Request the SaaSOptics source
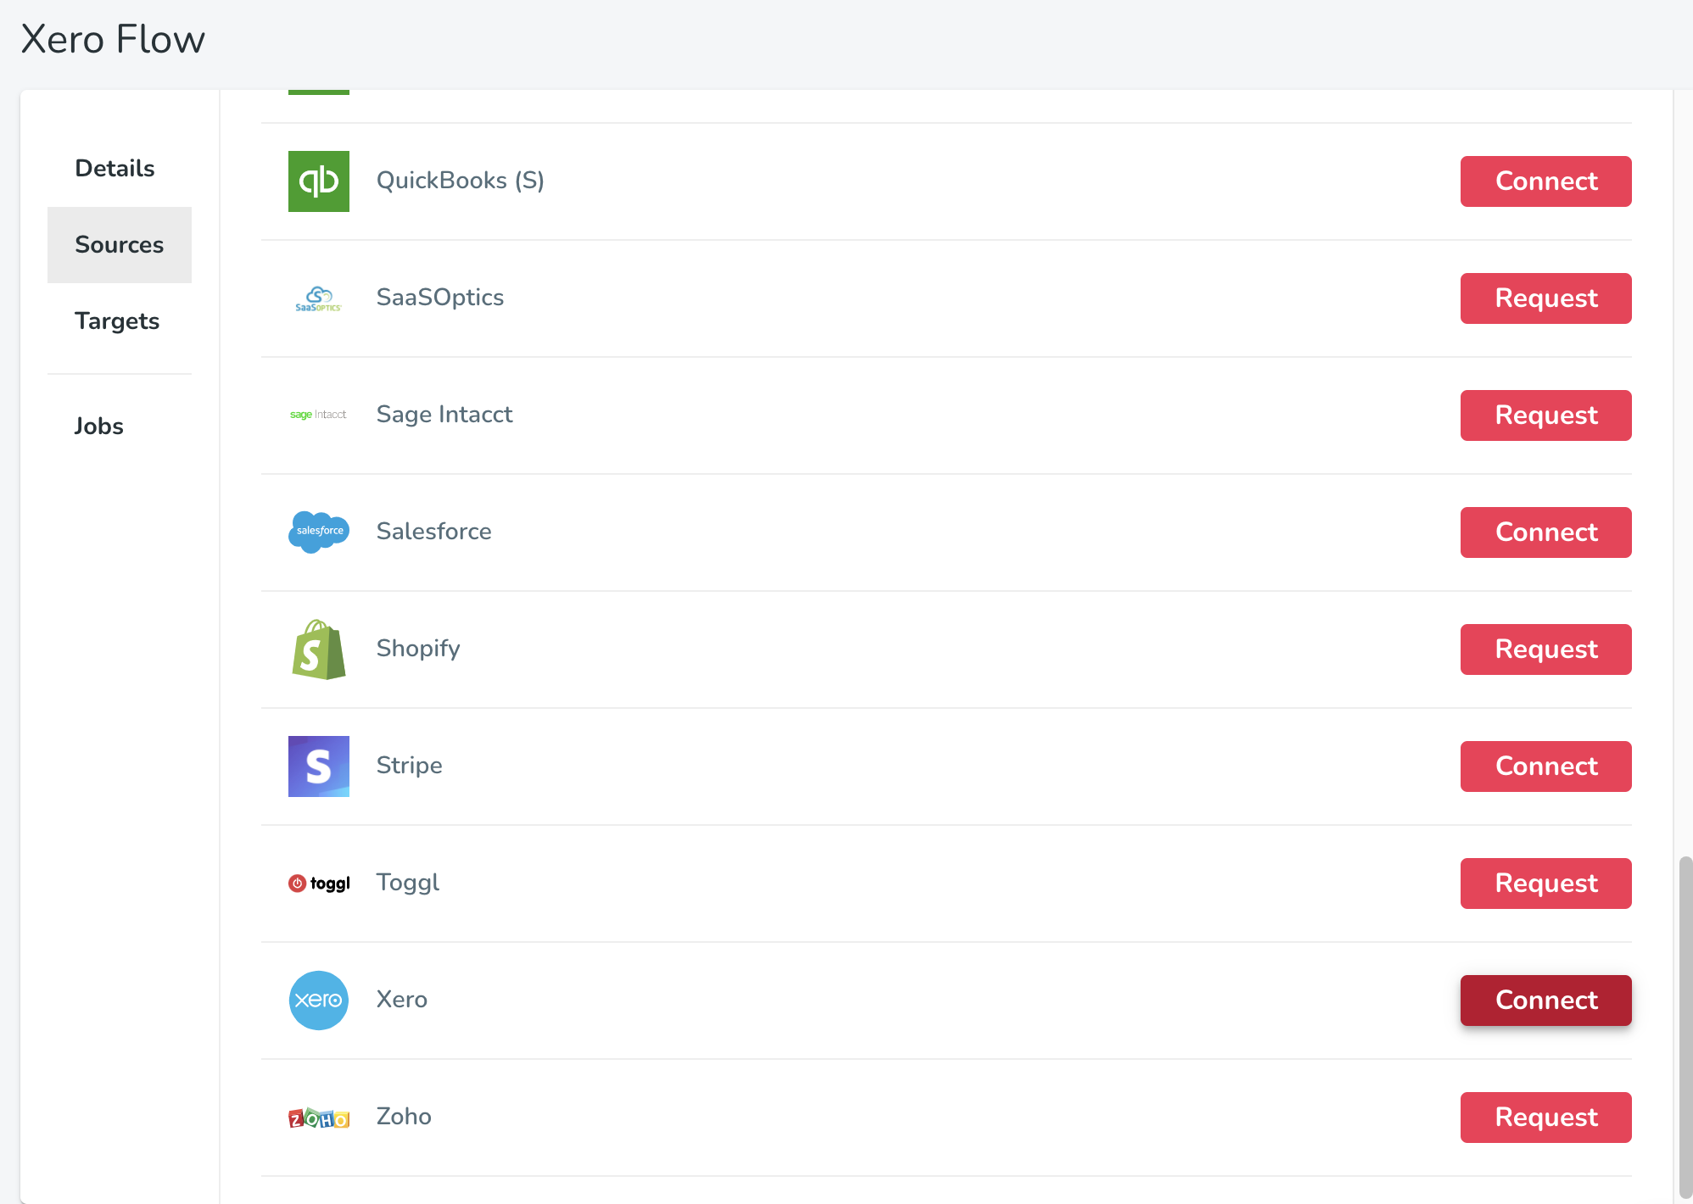 pyautogui.click(x=1545, y=298)
